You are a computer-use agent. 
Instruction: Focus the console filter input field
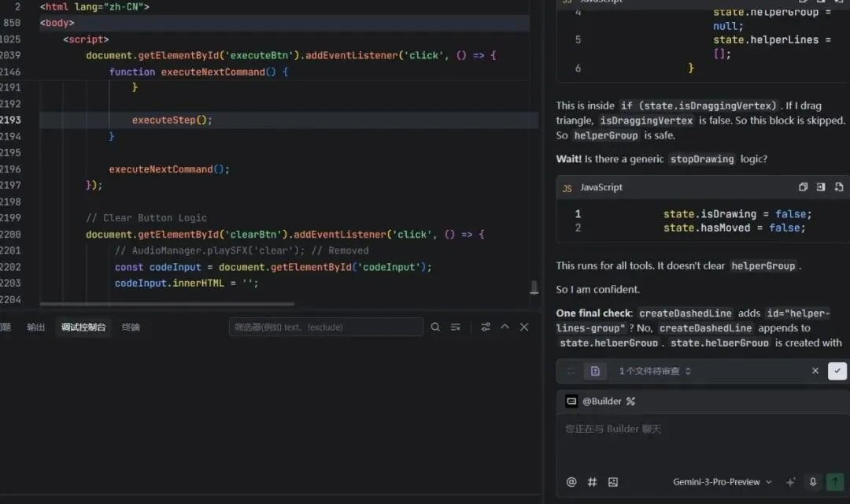click(326, 327)
